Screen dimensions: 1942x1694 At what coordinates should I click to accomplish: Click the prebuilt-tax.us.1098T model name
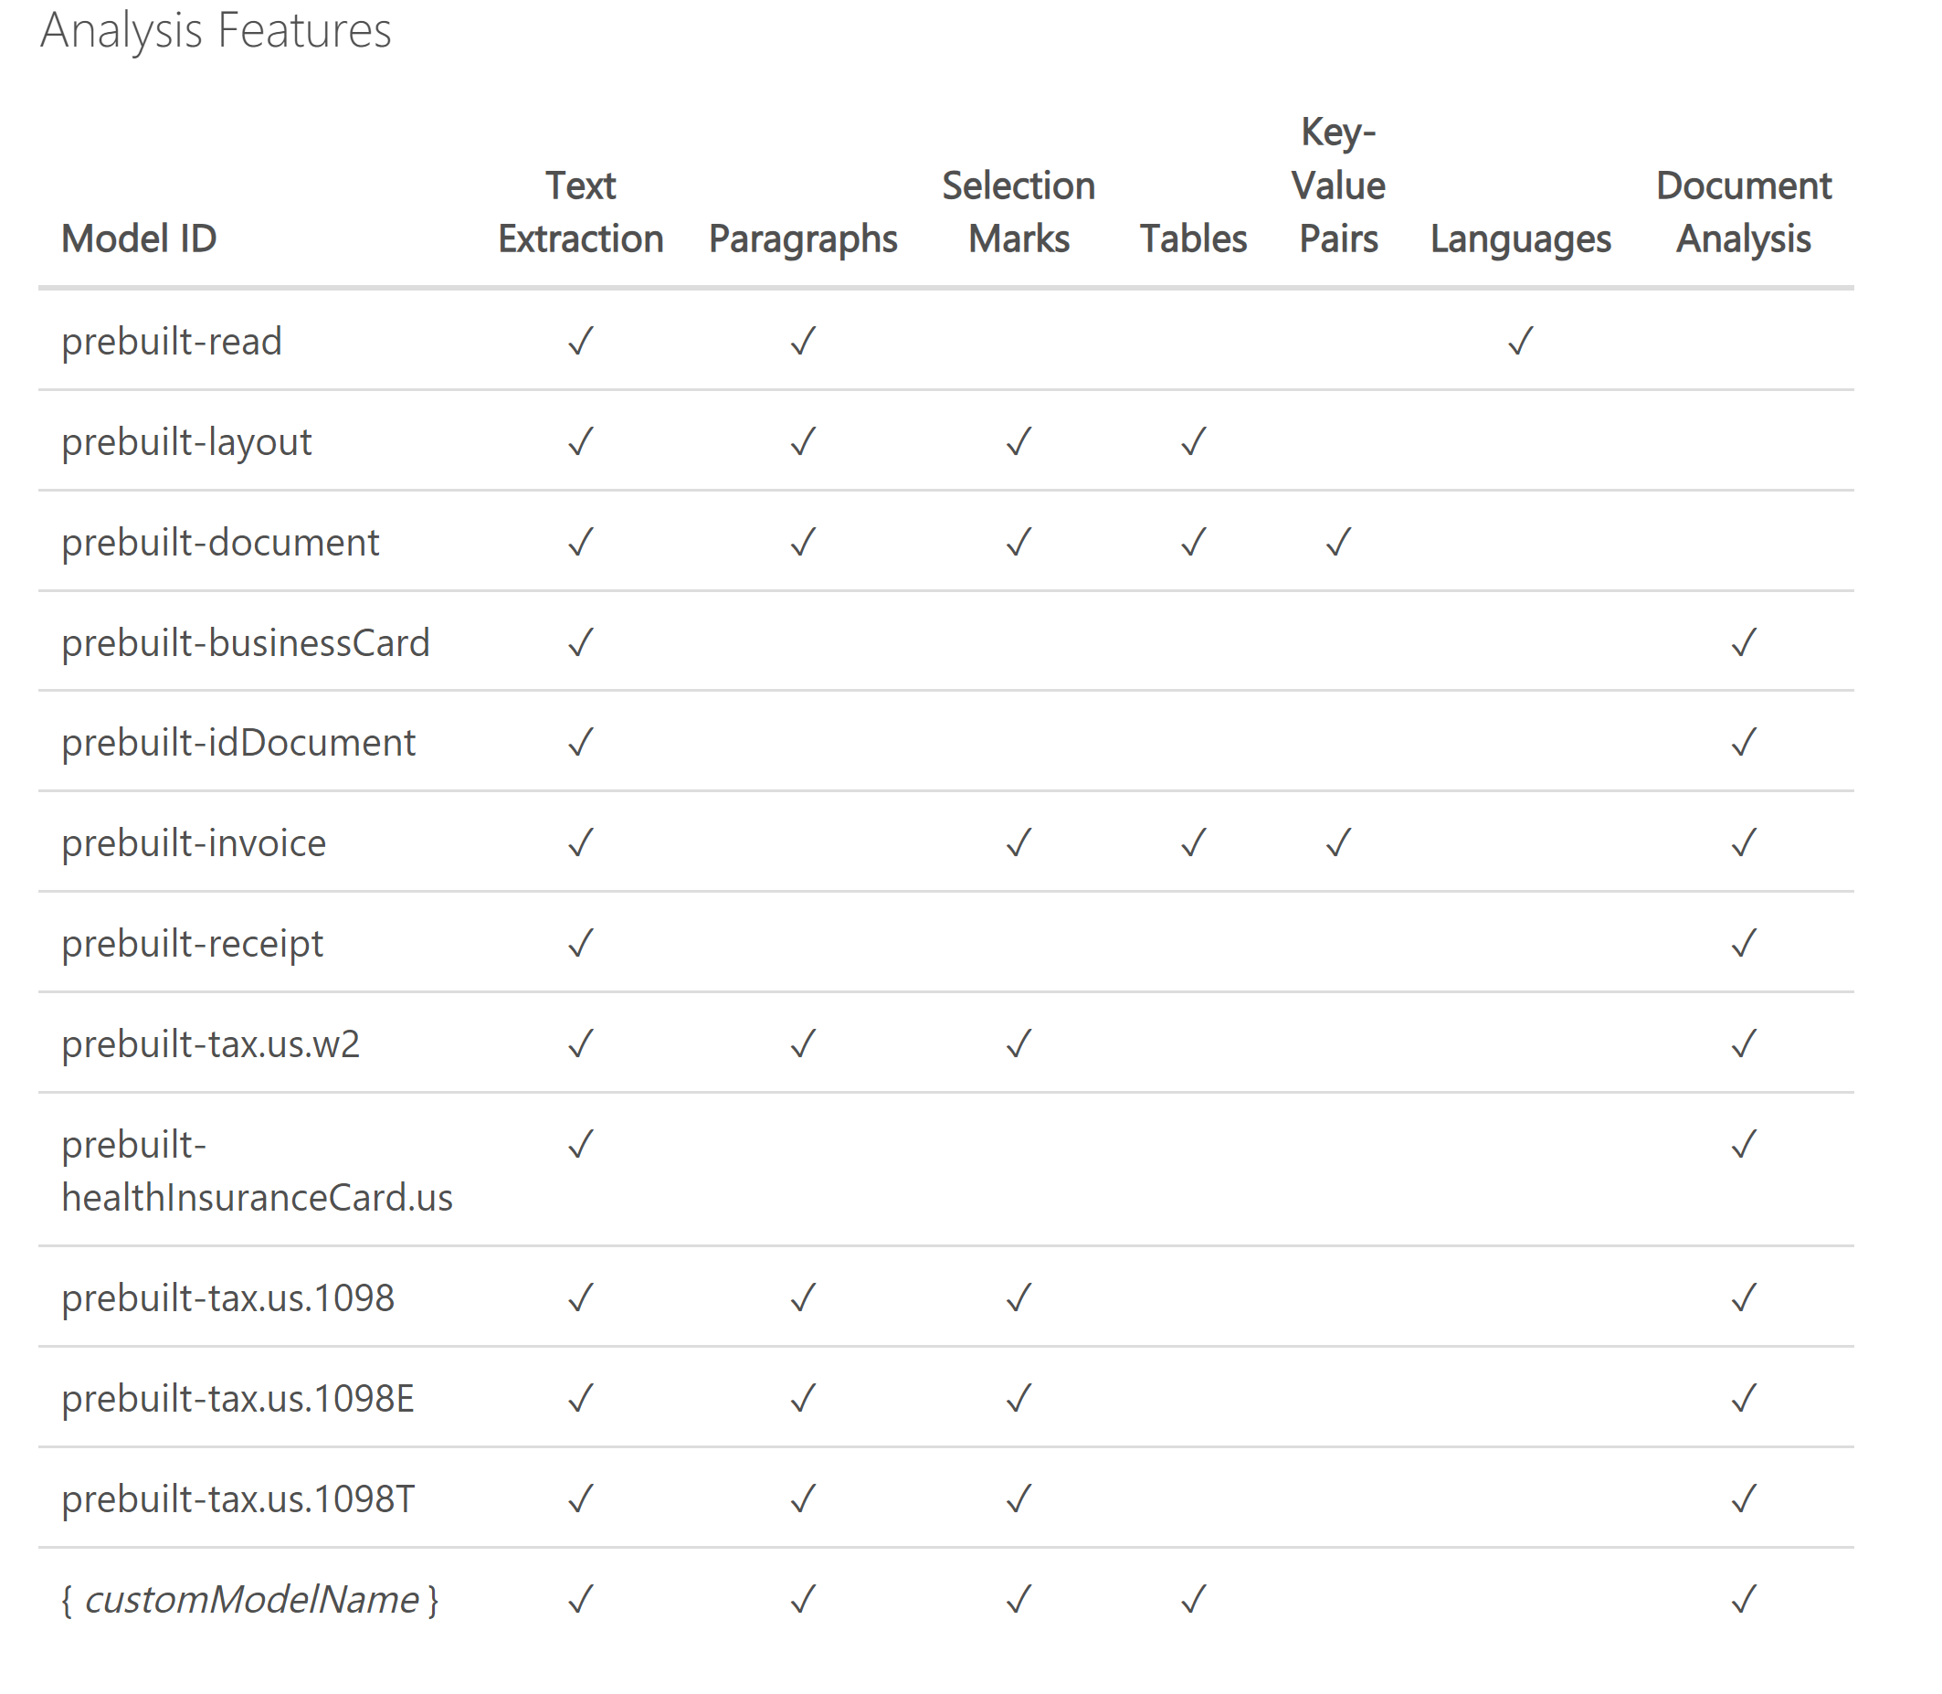[x=238, y=1498]
